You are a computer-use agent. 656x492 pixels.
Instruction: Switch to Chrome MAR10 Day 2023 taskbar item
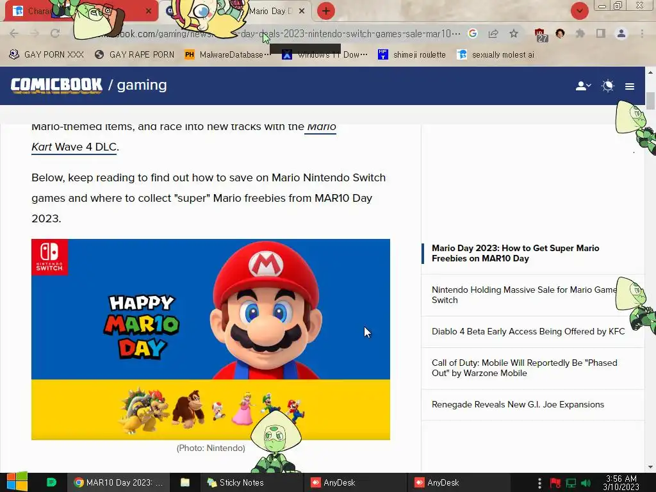(119, 482)
